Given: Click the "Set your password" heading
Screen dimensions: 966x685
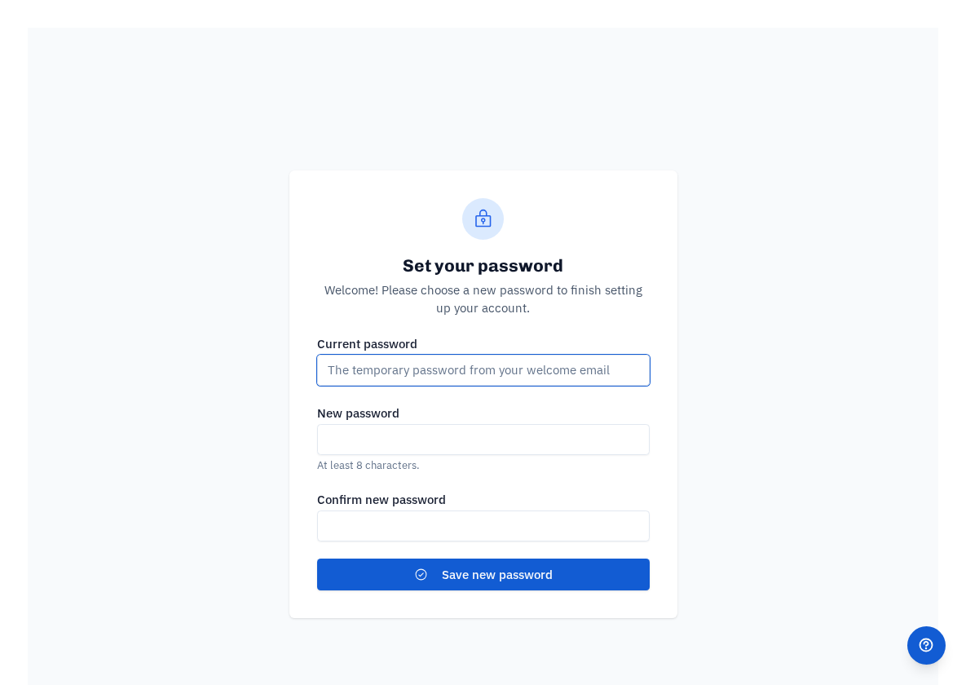Looking at the screenshot, I should 483,266.
